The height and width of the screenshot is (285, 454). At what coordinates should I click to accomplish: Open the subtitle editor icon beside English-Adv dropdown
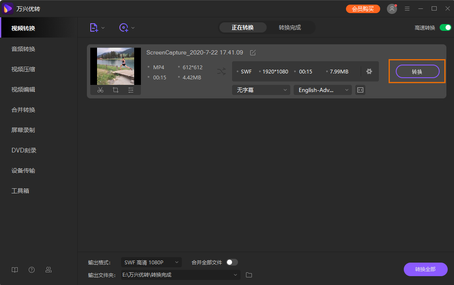[x=360, y=90]
